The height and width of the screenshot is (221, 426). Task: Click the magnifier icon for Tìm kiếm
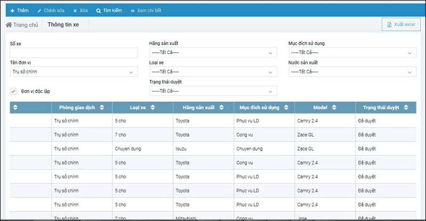coord(99,11)
